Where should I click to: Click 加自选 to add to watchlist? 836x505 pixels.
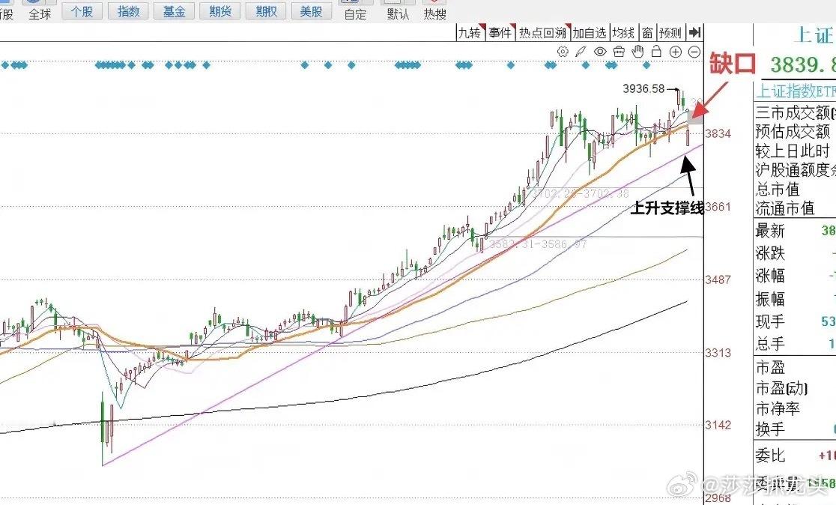click(590, 32)
